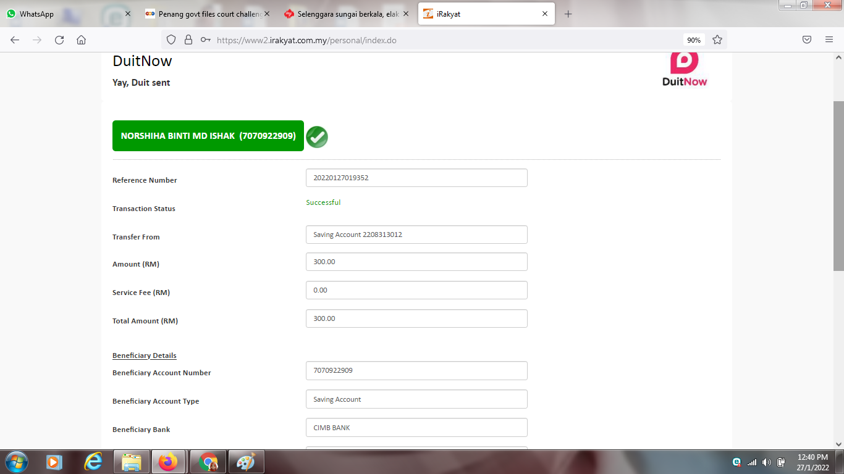
Task: Open the volume control in tray
Action: pos(767,462)
